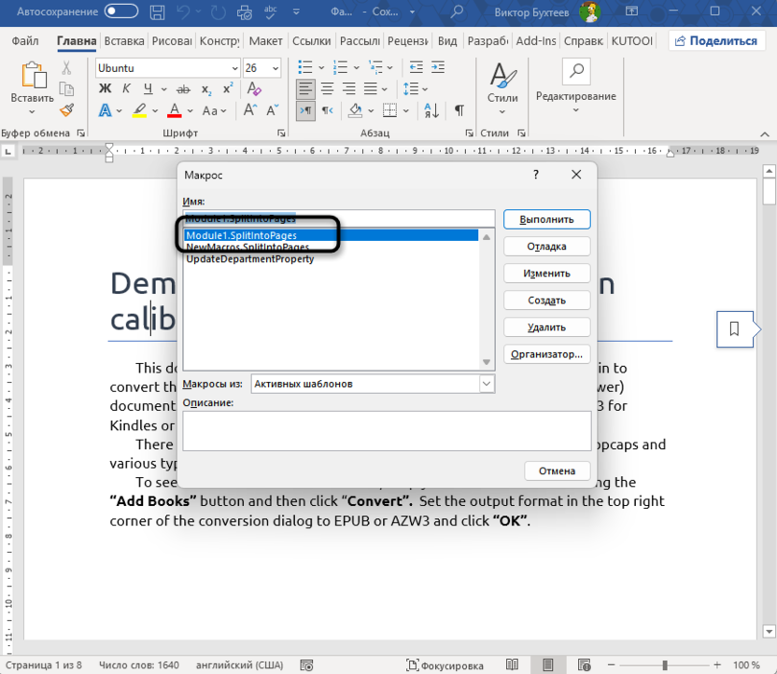Click the zoom slider in the status bar
The height and width of the screenshot is (674, 777).
click(x=665, y=665)
